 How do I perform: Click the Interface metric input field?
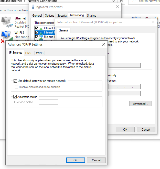coord(48,102)
